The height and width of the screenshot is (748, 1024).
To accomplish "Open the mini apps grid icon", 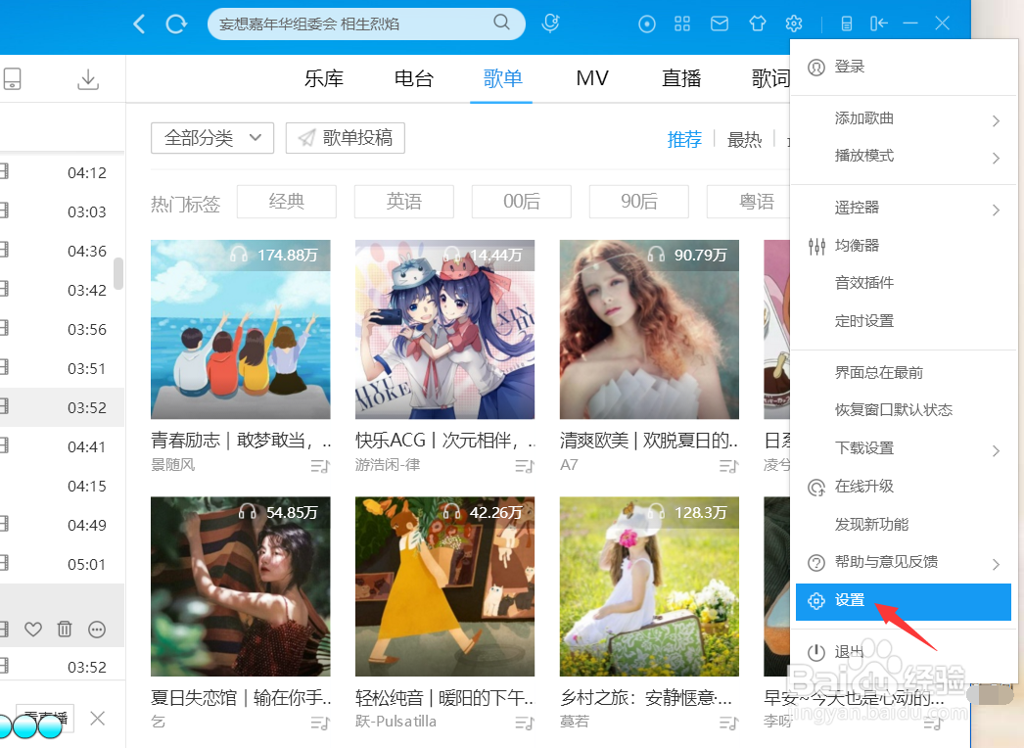I will (682, 23).
